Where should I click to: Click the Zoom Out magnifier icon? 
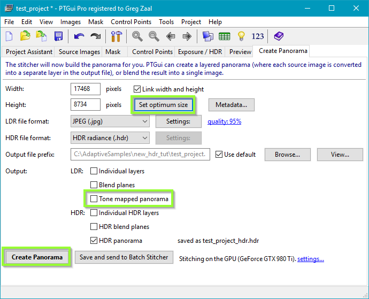coord(154,36)
